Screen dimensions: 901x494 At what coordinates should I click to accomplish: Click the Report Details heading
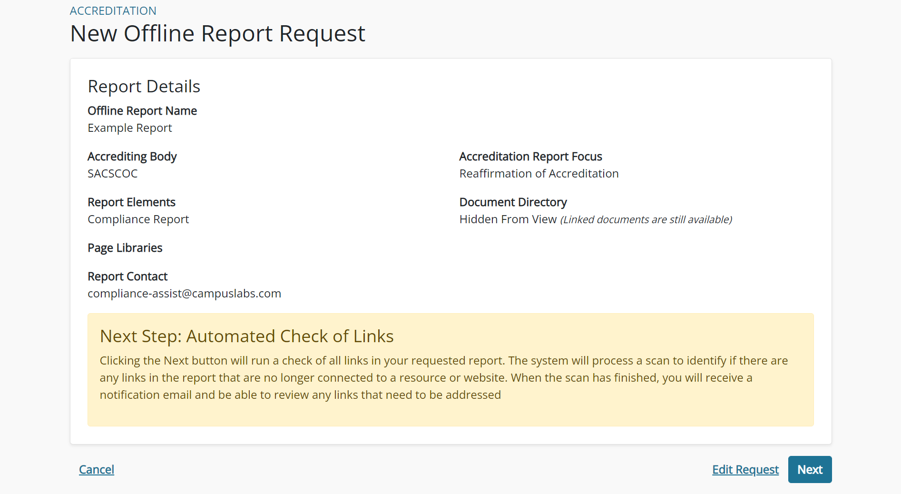point(144,87)
